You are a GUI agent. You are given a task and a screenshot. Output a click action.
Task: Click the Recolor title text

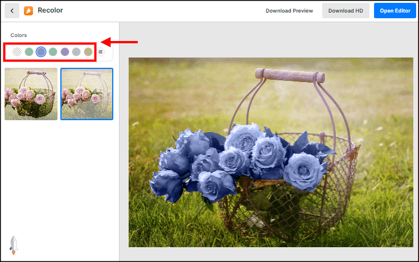point(50,11)
